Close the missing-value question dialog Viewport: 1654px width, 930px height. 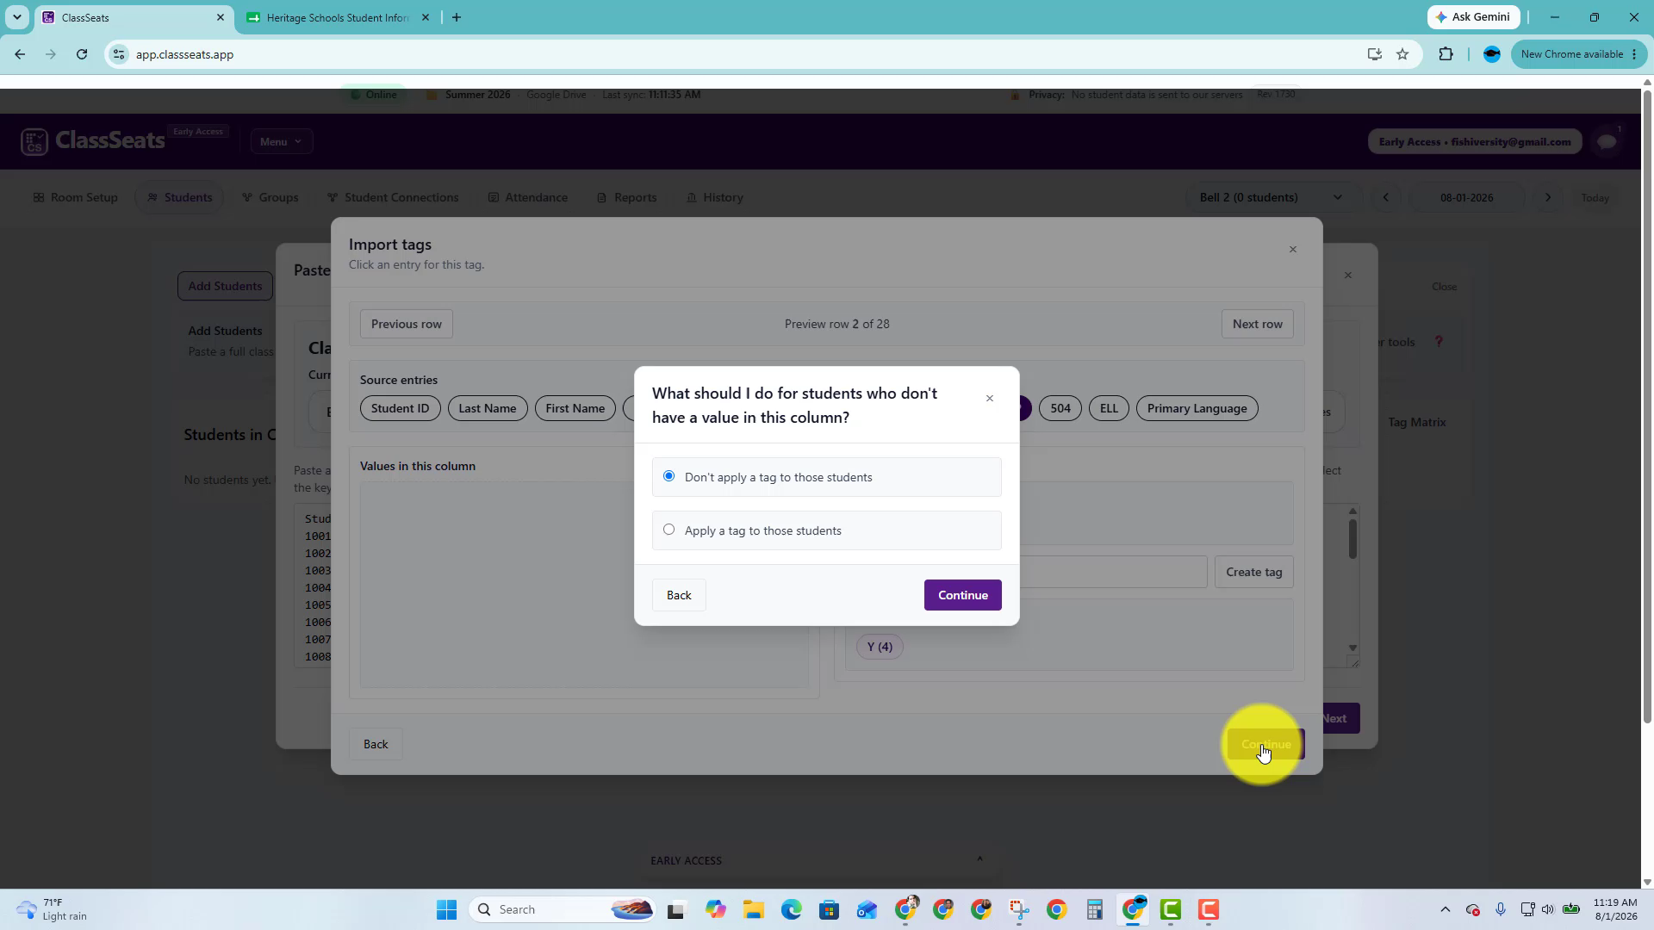(990, 399)
